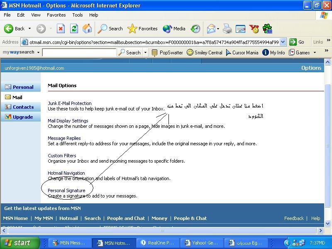Switch to RealOne Player taskbar button

pos(158,243)
